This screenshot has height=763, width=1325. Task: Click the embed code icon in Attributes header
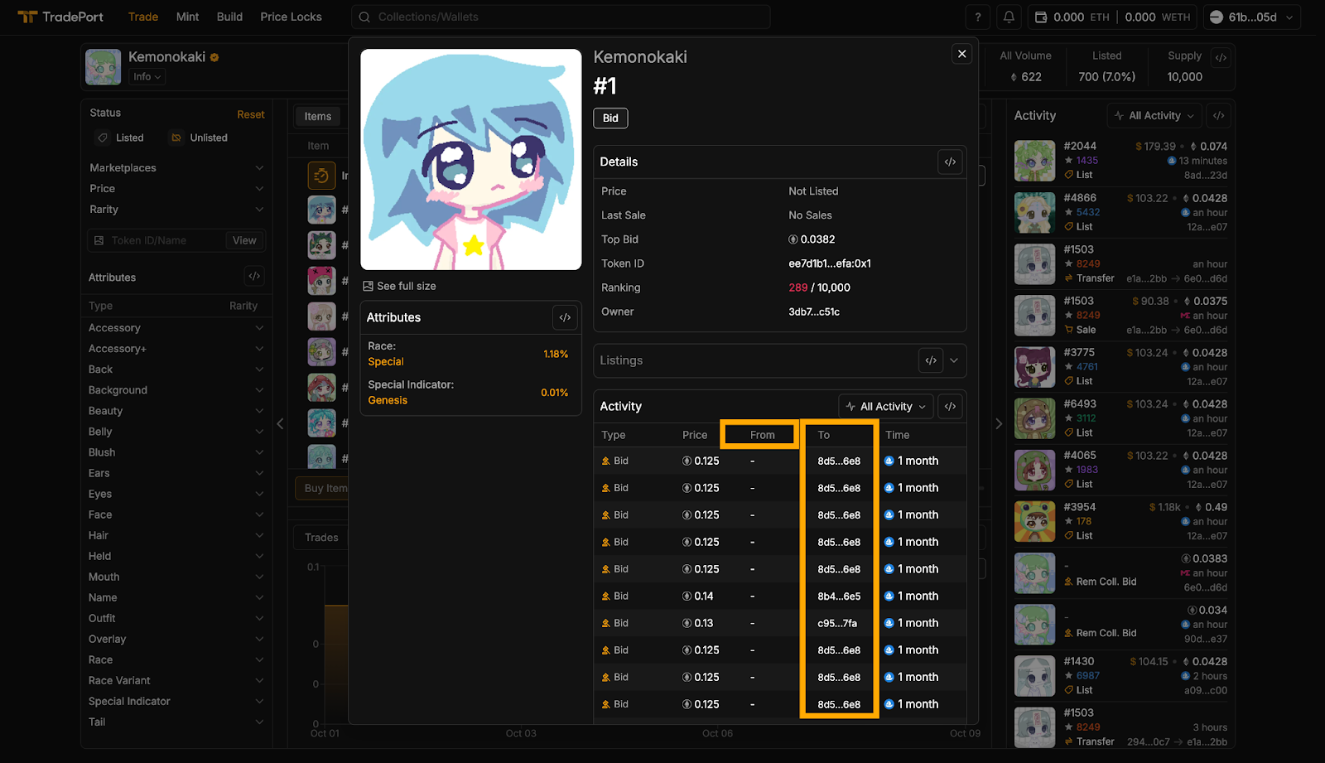(x=565, y=317)
